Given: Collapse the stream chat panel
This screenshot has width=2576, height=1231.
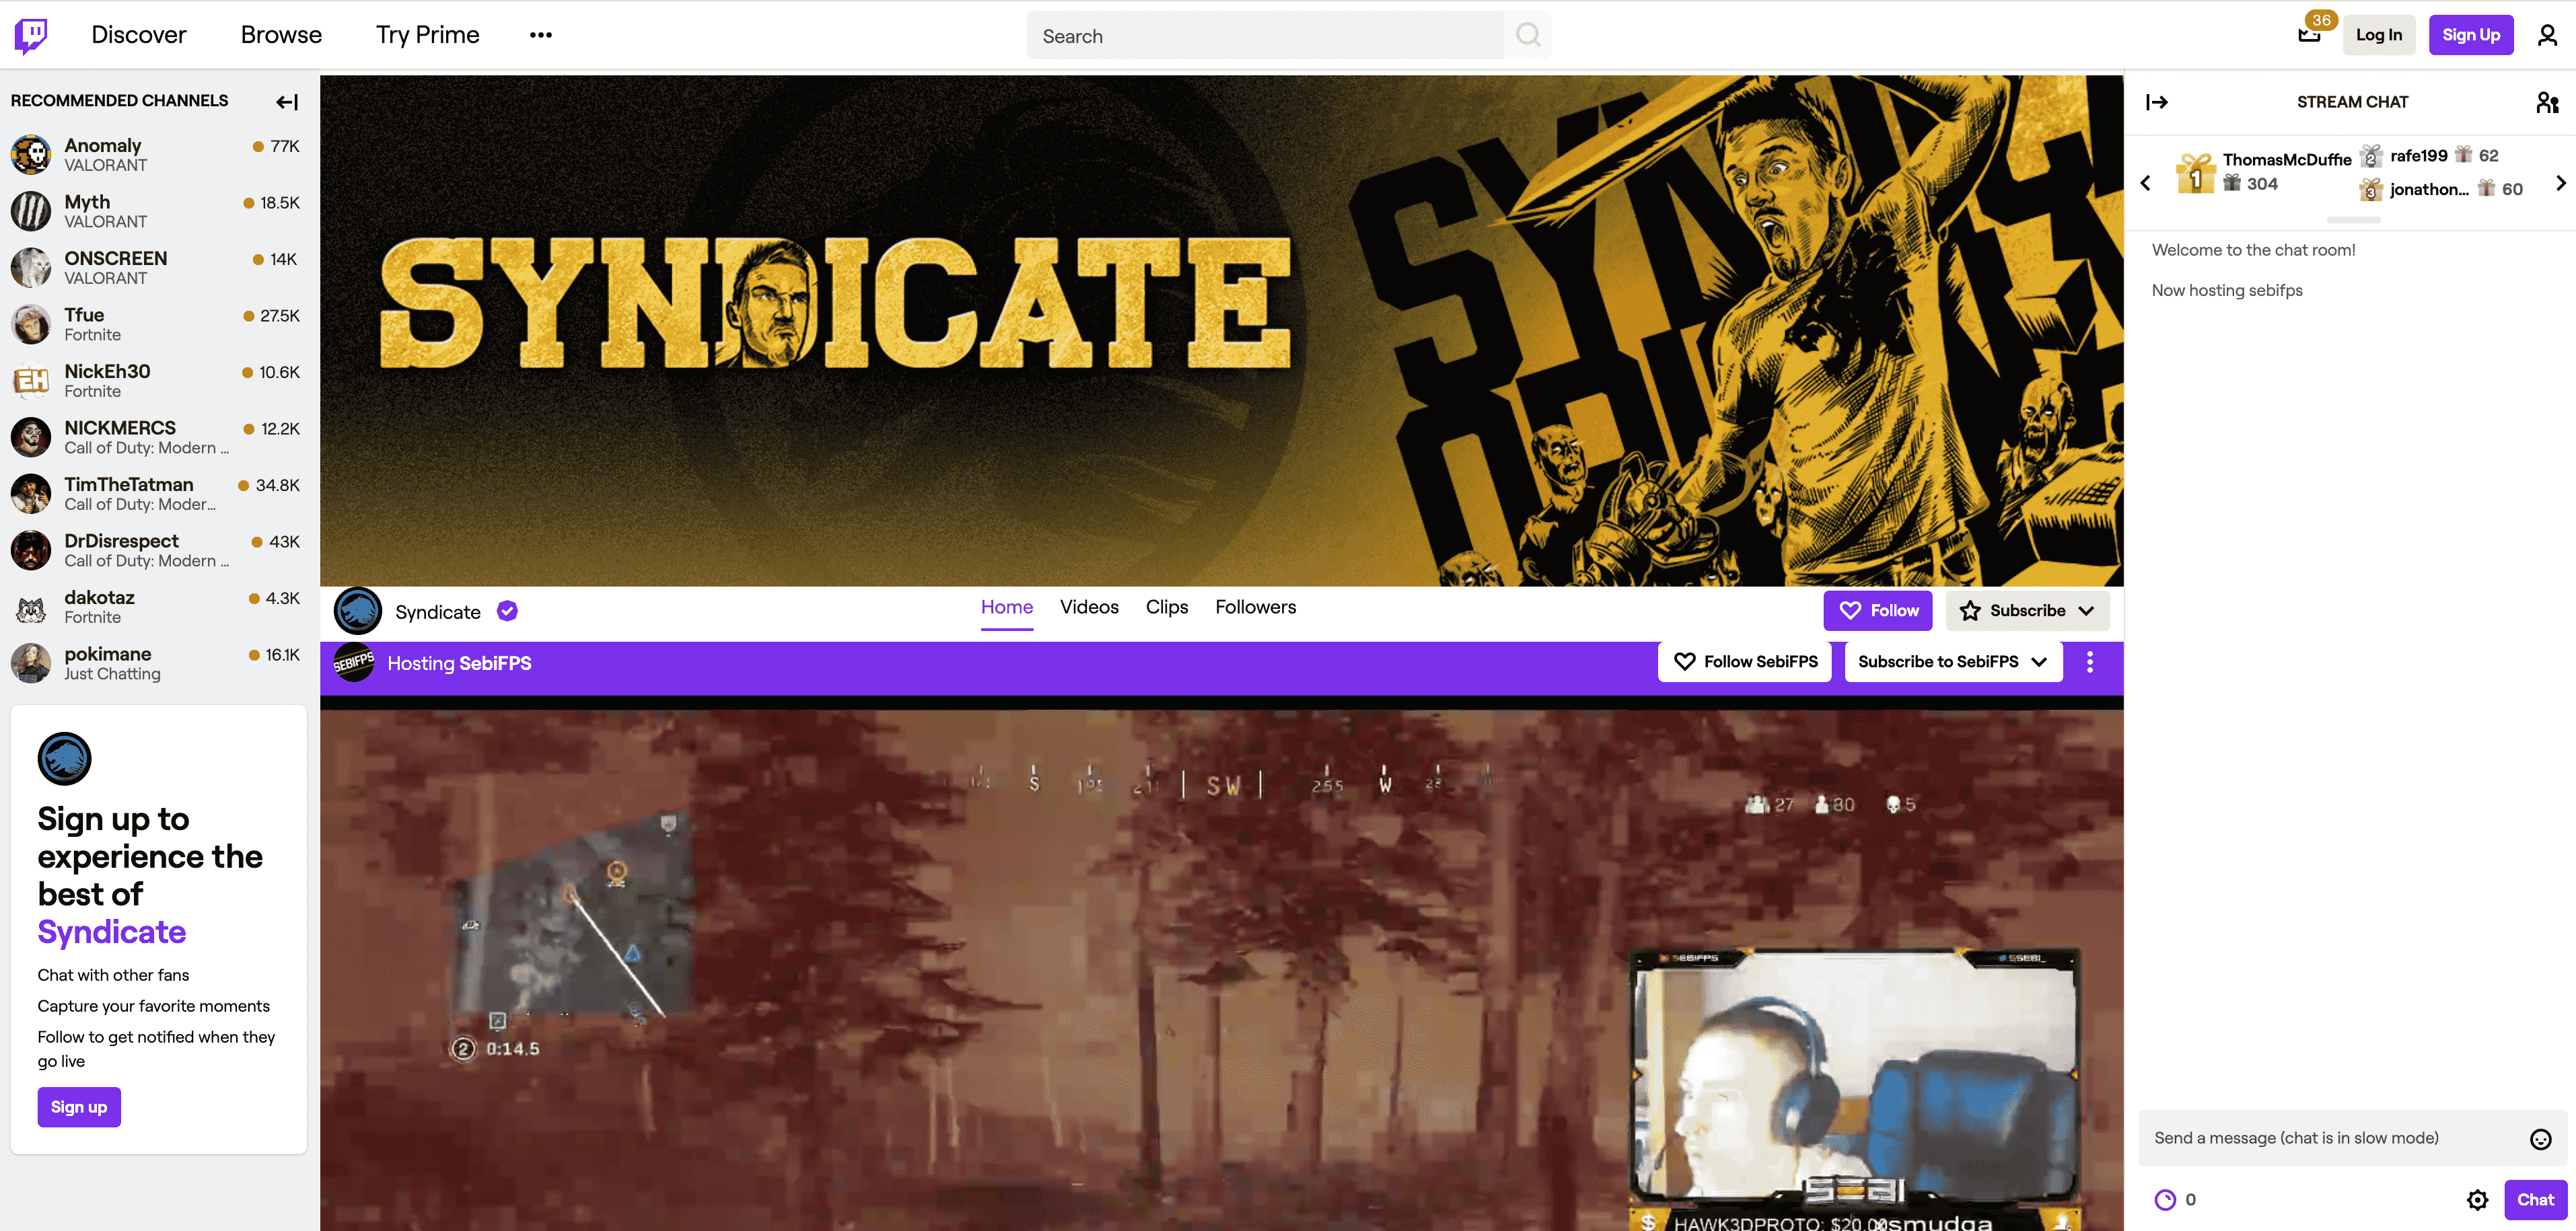Looking at the screenshot, I should (x=2157, y=102).
